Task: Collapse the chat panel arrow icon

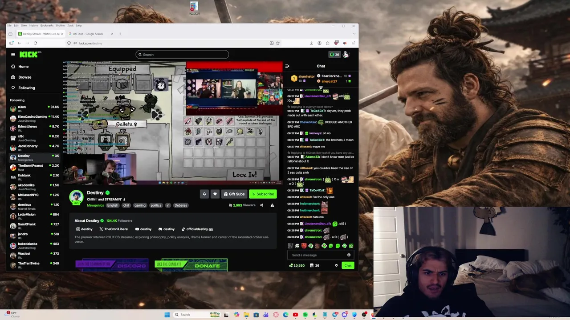Action: pyautogui.click(x=287, y=66)
